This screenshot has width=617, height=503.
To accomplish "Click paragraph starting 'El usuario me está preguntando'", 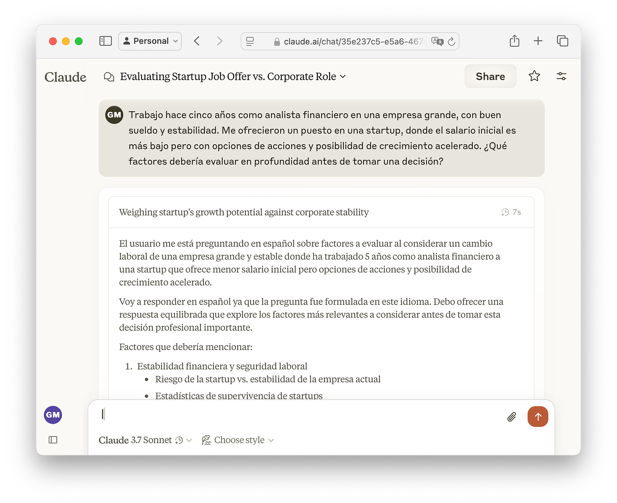I will (309, 263).
